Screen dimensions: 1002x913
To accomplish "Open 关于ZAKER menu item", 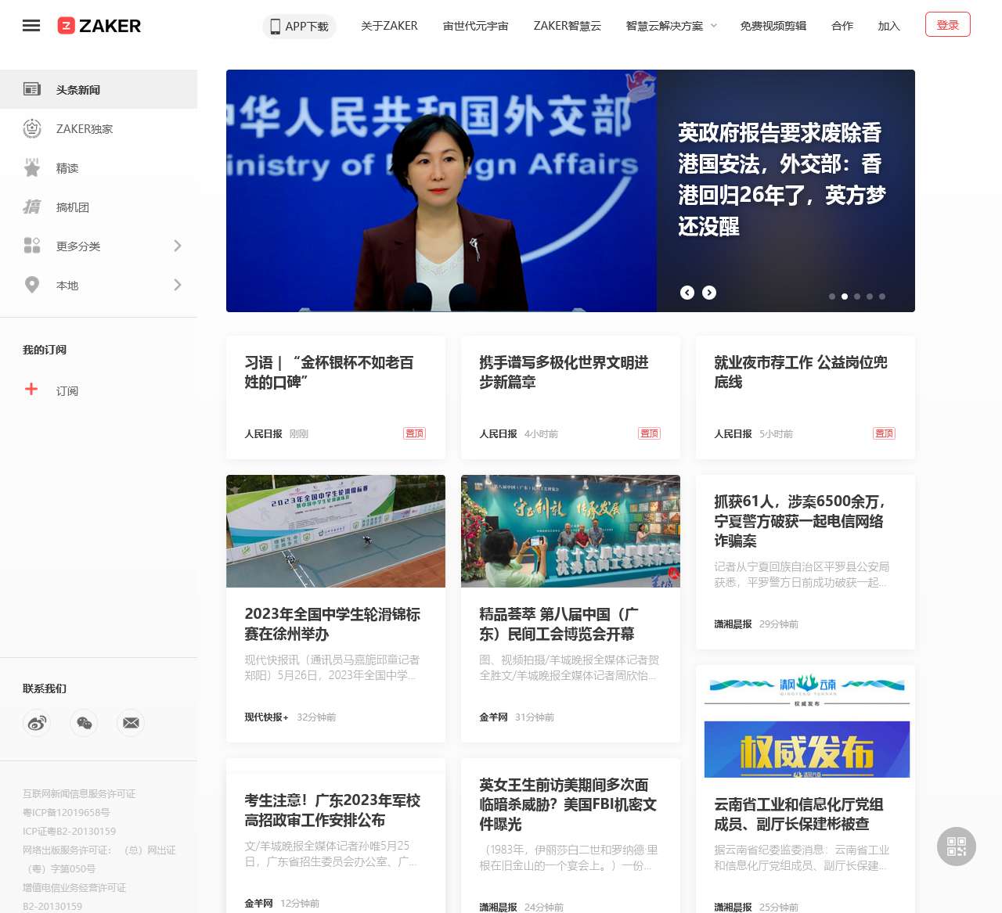I will (x=389, y=26).
